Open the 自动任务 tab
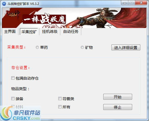The width and height of the screenshot is (149, 121). click(x=71, y=32)
